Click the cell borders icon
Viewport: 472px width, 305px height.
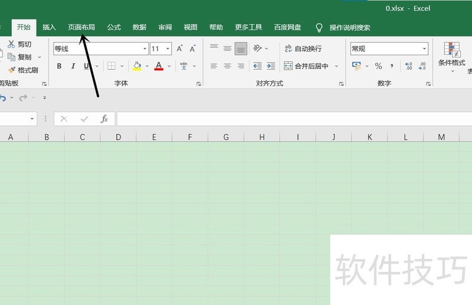(112, 66)
